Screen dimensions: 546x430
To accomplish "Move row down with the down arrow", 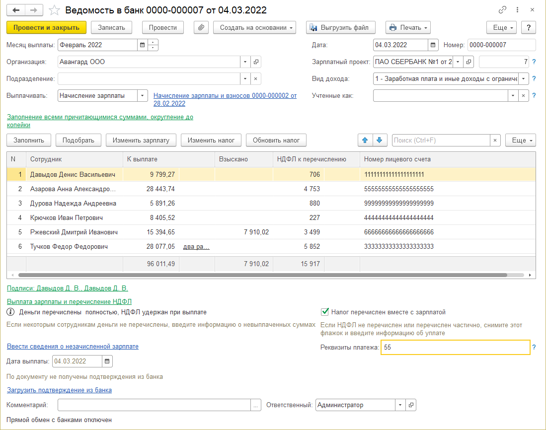I will point(379,141).
